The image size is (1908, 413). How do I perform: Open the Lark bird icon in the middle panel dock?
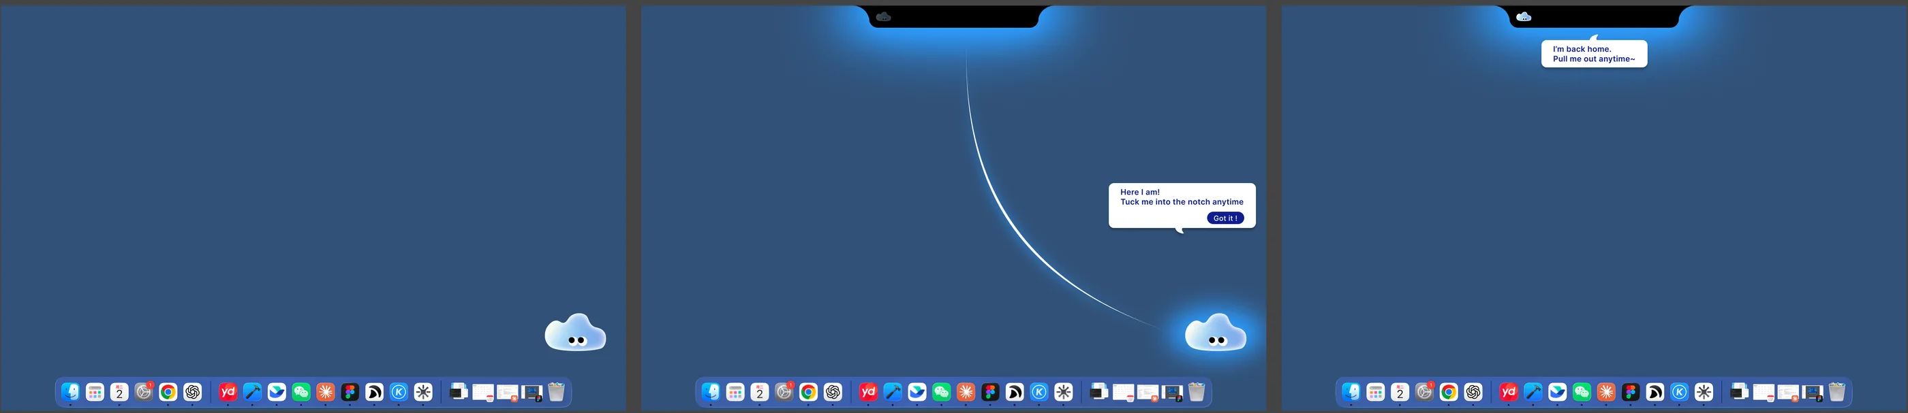pyautogui.click(x=917, y=391)
